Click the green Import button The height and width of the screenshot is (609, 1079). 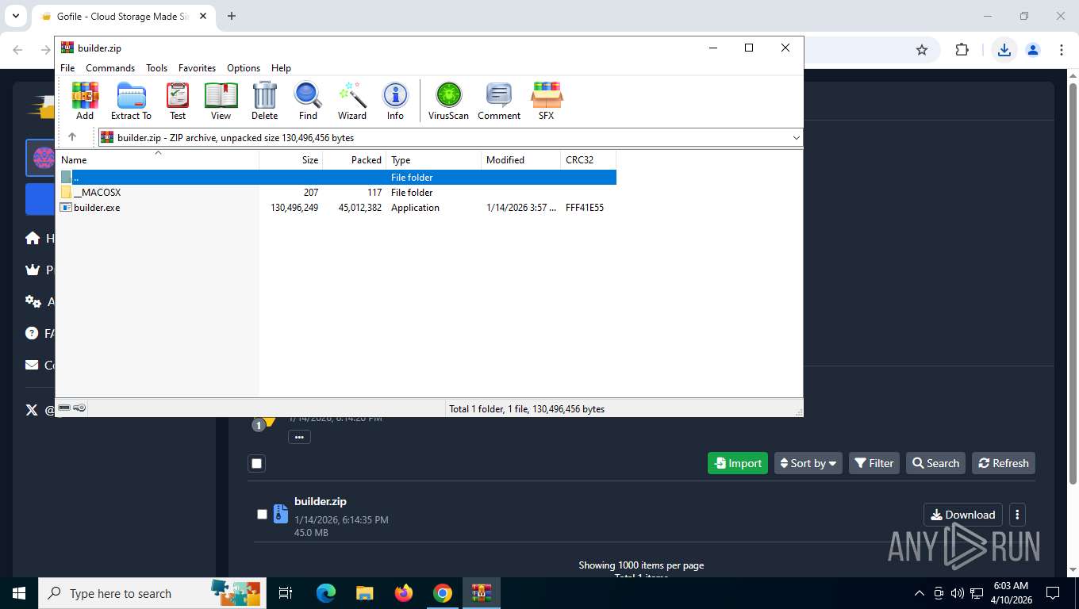[x=738, y=463]
